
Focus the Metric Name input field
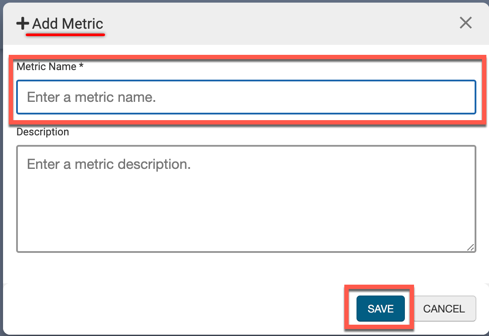click(x=246, y=97)
